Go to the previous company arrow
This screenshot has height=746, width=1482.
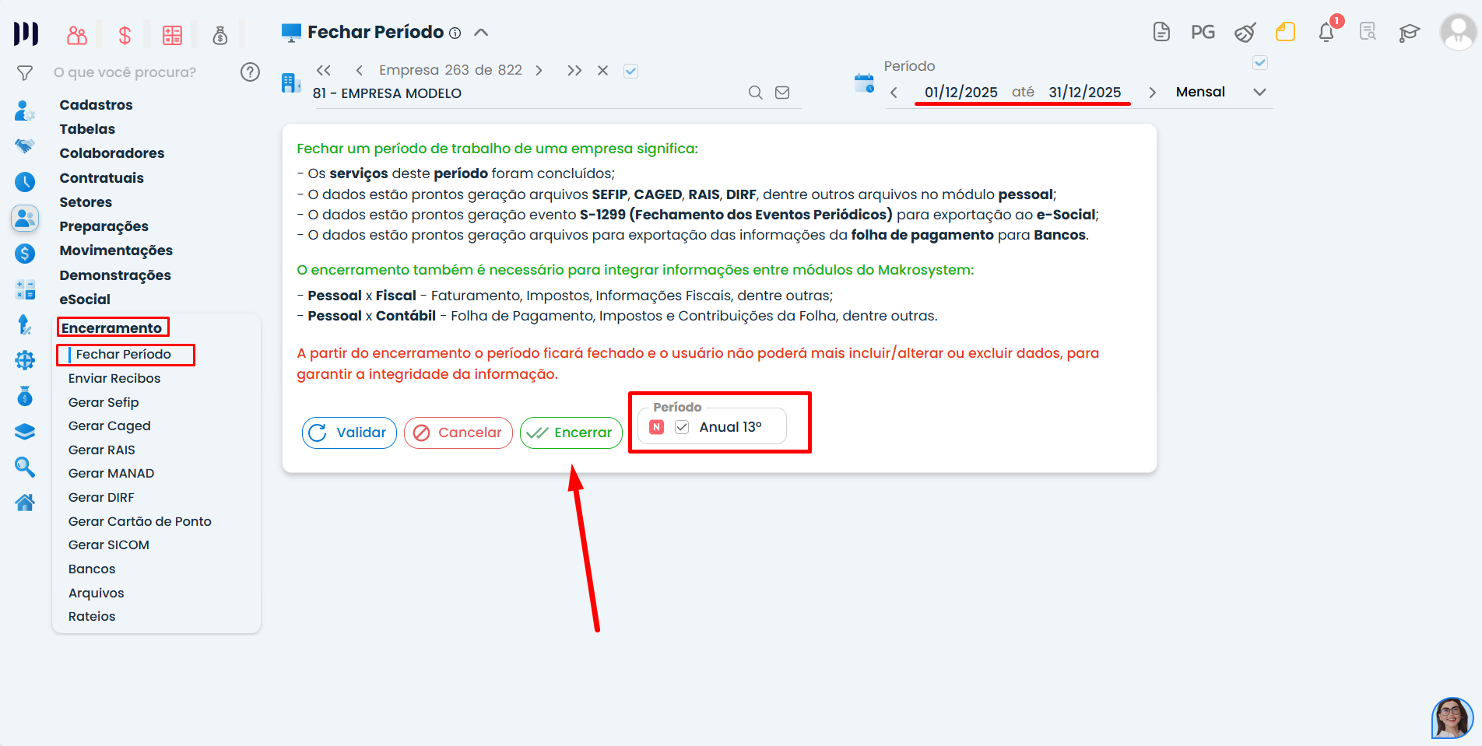[x=359, y=70]
